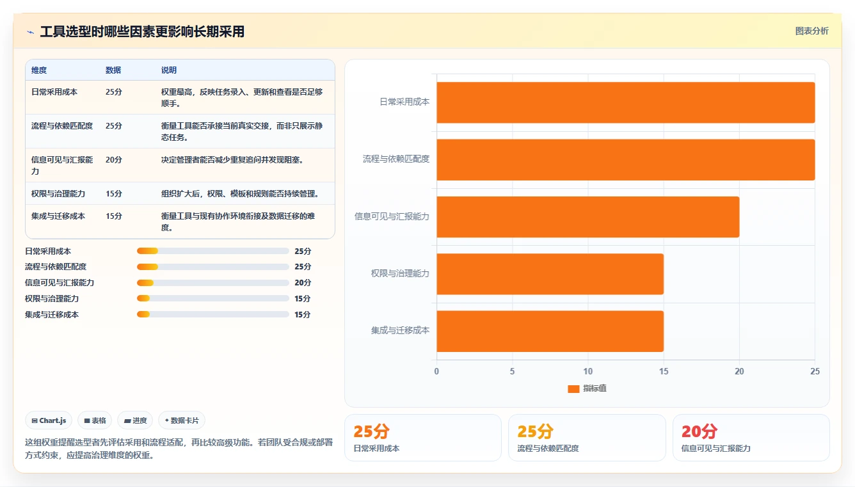Click the 信息可见与汇报能力 chart bar

tap(588, 217)
